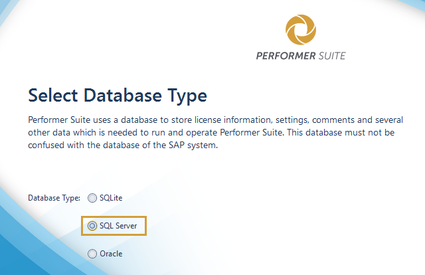Click the "Select Database Type" heading
This screenshot has width=425, height=275.
pyautogui.click(x=118, y=96)
